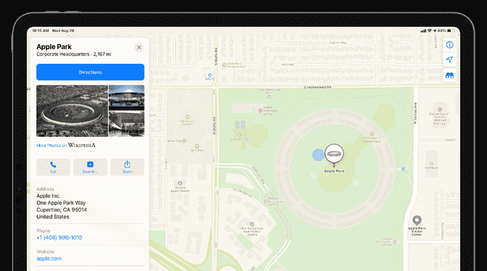Open the large aerial Apple Park photo
487x271 pixels.
(72, 111)
